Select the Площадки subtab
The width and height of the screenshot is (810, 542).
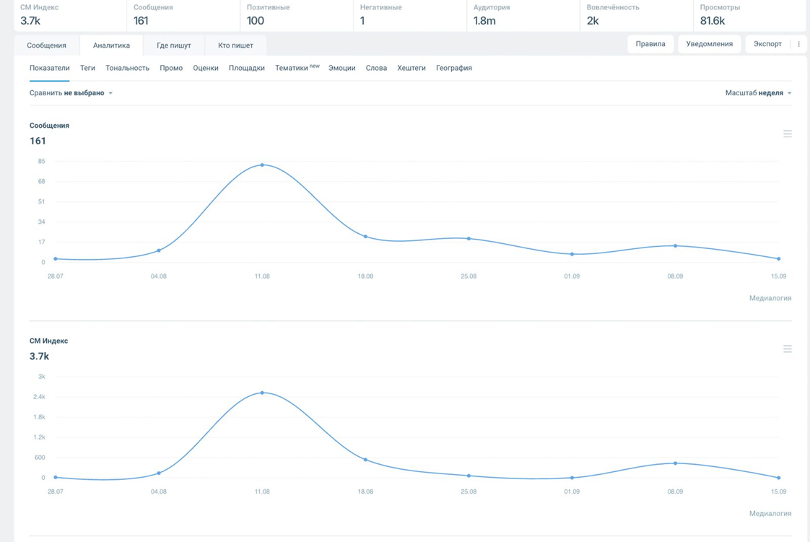[x=246, y=68]
